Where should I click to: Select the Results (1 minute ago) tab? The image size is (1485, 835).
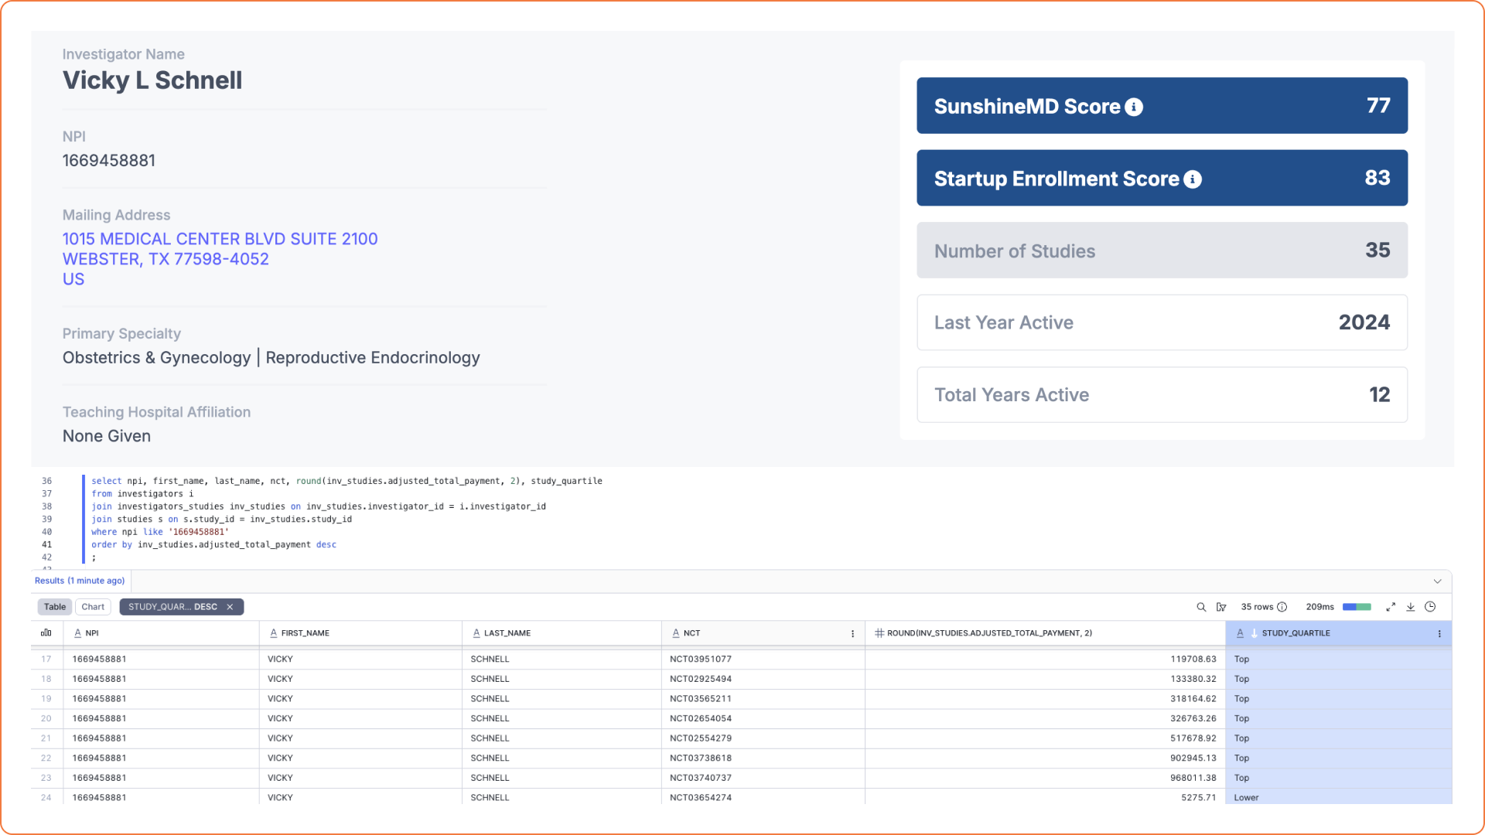[80, 581]
